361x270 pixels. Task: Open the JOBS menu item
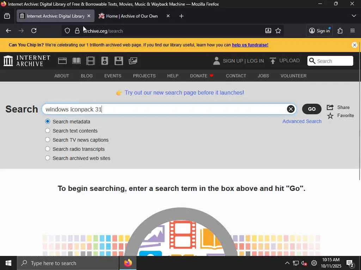tap(263, 76)
